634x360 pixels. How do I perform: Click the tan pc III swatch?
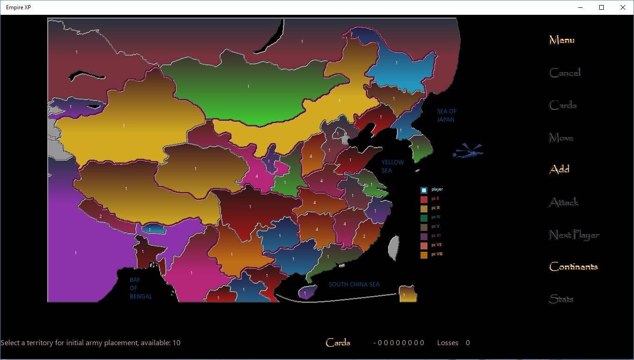[424, 209]
